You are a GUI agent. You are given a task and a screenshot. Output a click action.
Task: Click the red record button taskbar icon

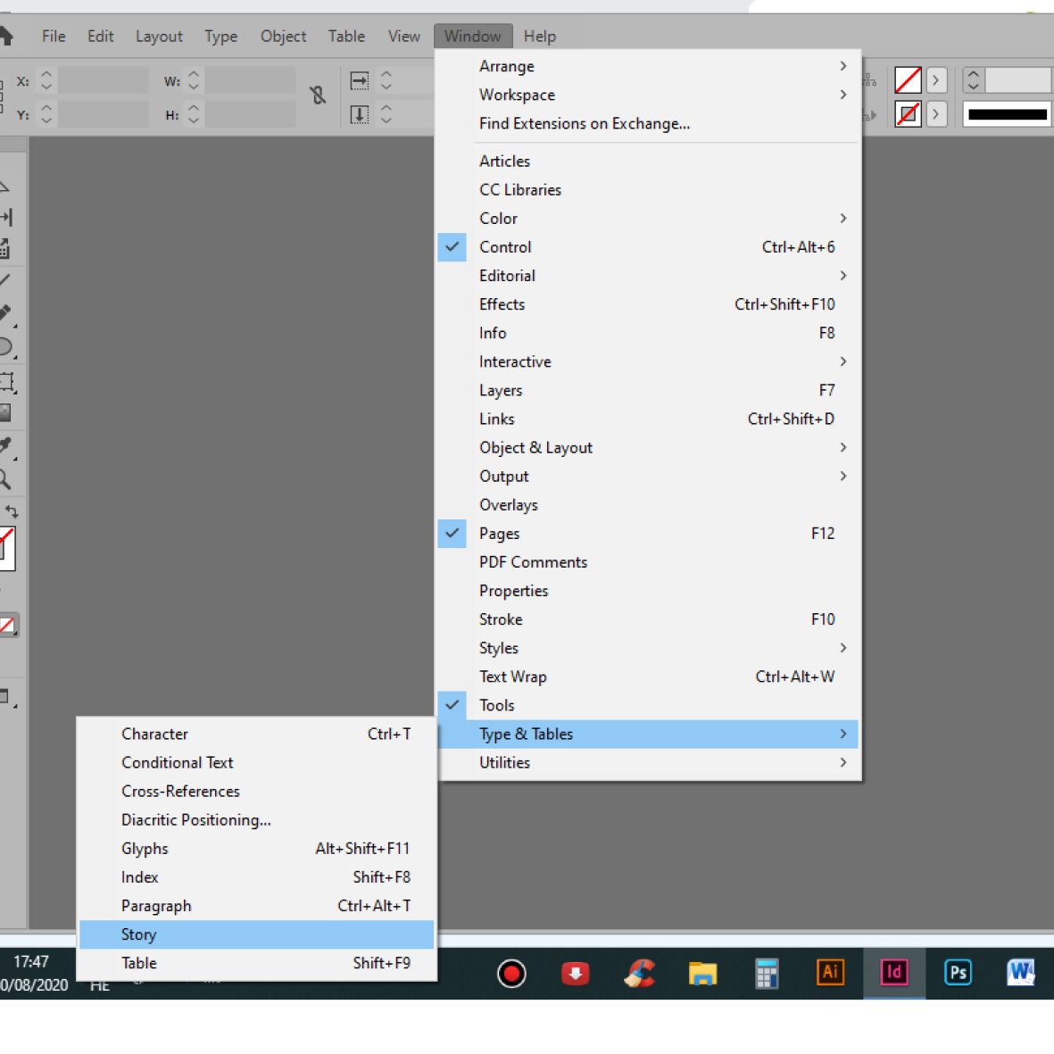pyautogui.click(x=511, y=974)
